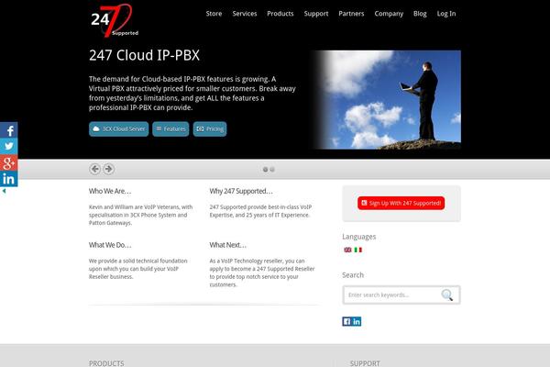550x367 pixels.
Task: Open the Partners menu
Action: tap(351, 14)
